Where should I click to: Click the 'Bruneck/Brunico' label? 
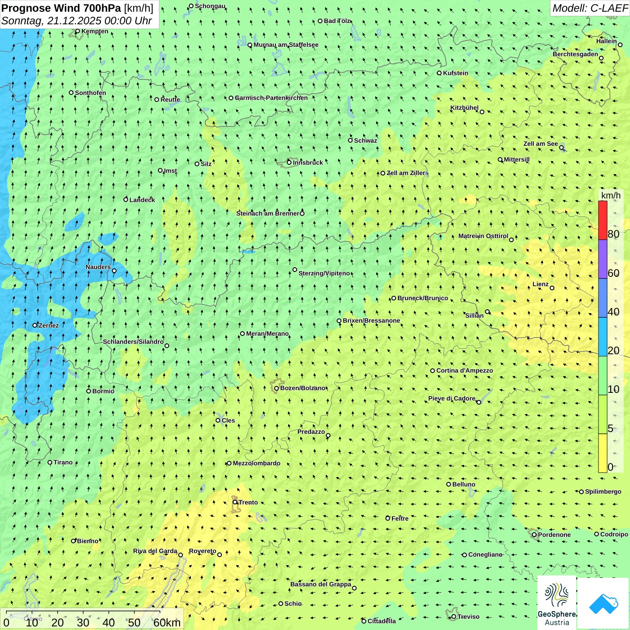click(423, 298)
